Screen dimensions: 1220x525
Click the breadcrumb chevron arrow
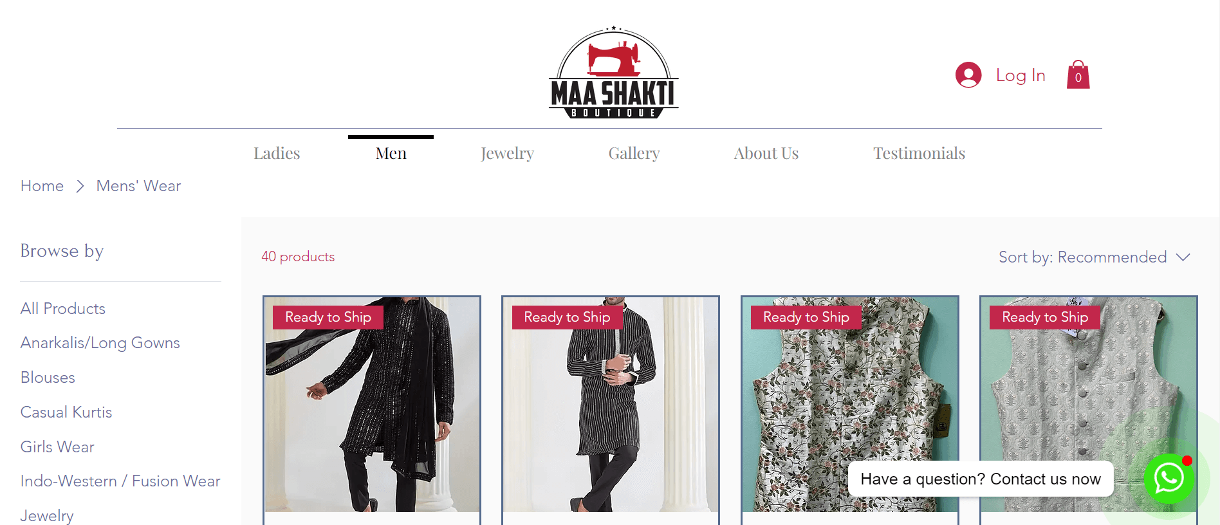click(x=80, y=187)
